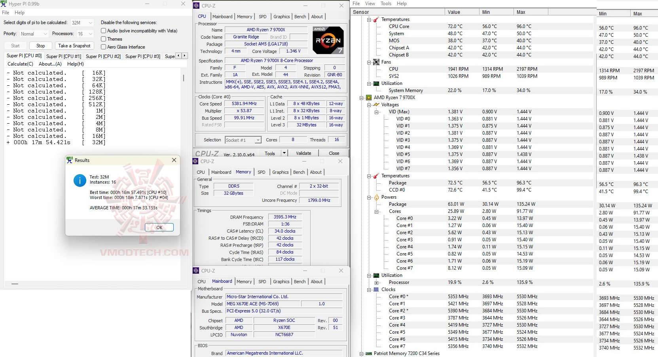The width and height of the screenshot is (658, 357).
Task: Click the Voltages lightning icon
Action: click(x=376, y=105)
